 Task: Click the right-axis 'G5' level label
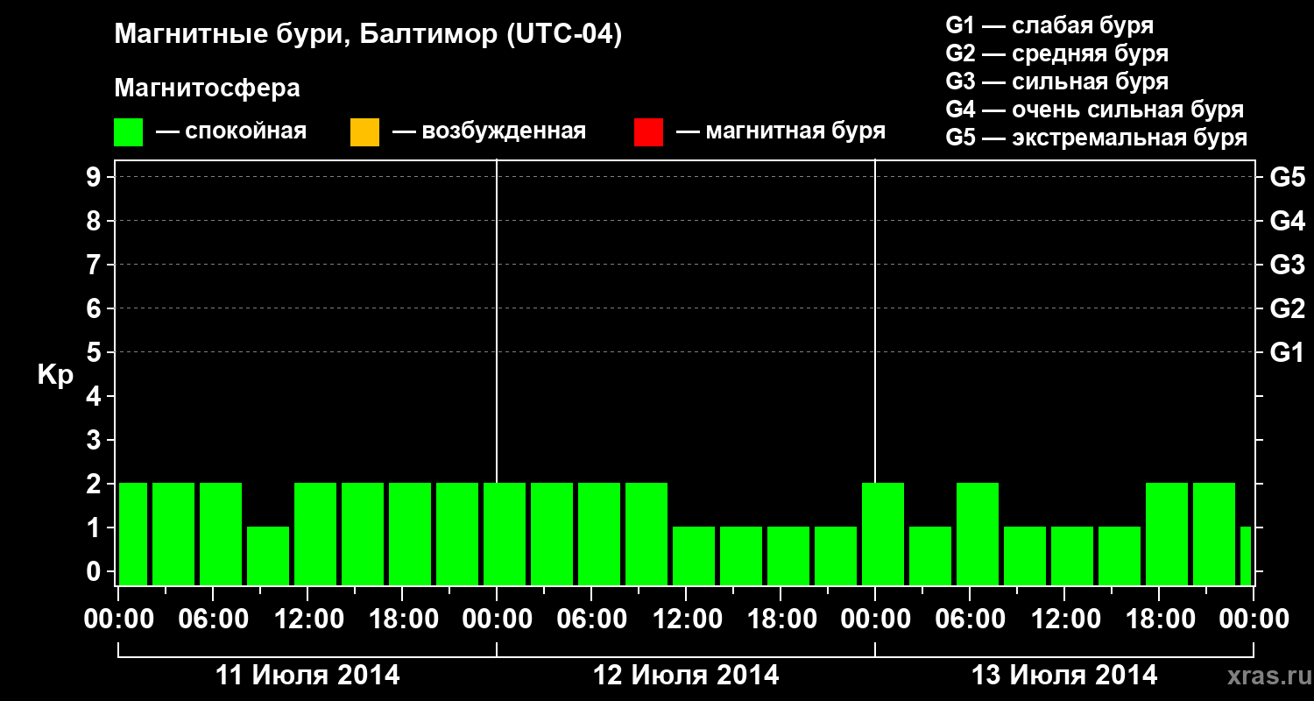tap(1287, 177)
